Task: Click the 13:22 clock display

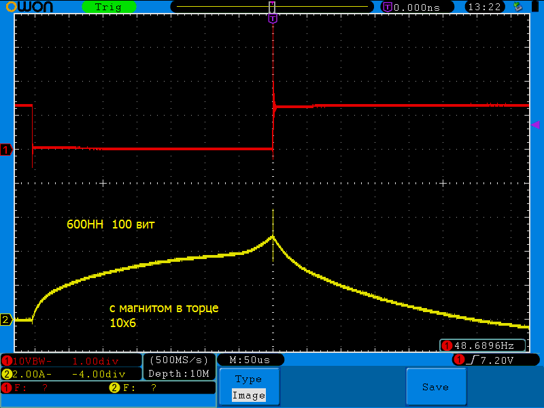Action: pos(484,7)
